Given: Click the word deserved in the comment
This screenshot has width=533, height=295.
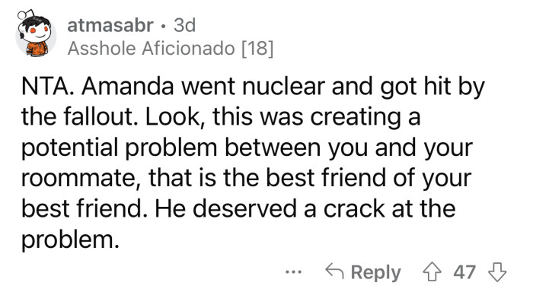Looking at the screenshot, I should click(244, 208).
